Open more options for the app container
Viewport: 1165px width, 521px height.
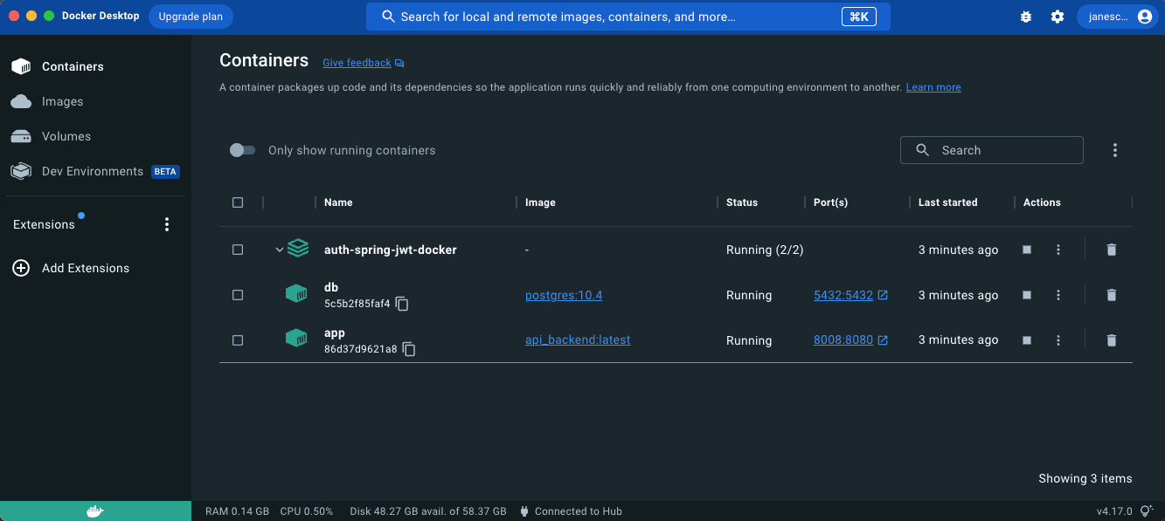tap(1058, 340)
